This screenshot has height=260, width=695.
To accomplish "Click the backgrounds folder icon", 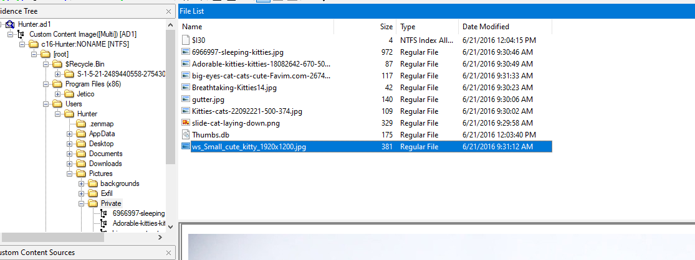I will (x=93, y=183).
